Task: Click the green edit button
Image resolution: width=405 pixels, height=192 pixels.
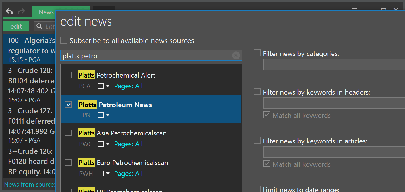Action: point(16,26)
